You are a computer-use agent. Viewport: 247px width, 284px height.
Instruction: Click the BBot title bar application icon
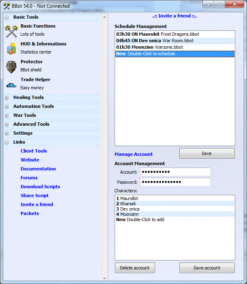(6, 6)
